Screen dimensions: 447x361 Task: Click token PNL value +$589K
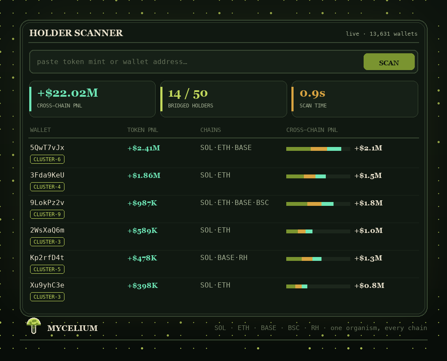(143, 230)
